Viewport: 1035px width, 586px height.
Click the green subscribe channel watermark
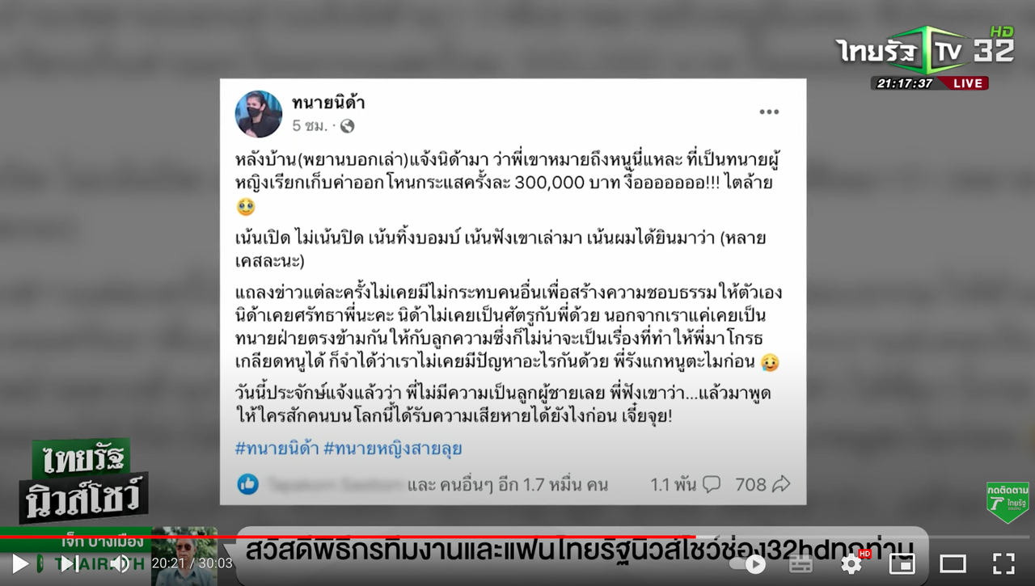point(1008,501)
